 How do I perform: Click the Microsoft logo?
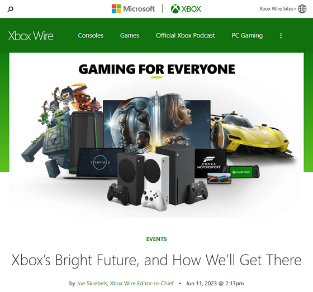(133, 9)
